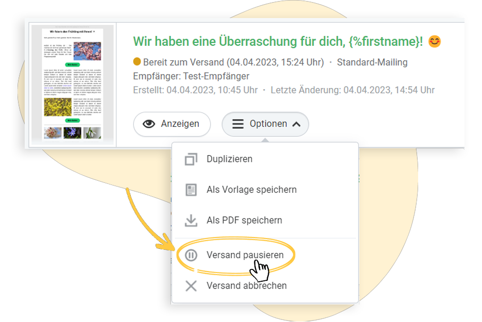Collapse the Optionen dropdown using its chevron
The height and width of the screenshot is (322, 482).
(296, 124)
